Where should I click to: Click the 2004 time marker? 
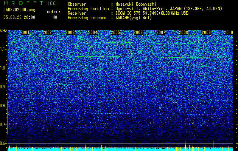coord(93,32)
